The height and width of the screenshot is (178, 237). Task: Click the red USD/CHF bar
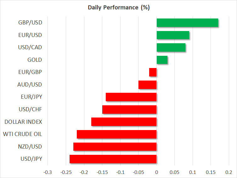pos(129,109)
